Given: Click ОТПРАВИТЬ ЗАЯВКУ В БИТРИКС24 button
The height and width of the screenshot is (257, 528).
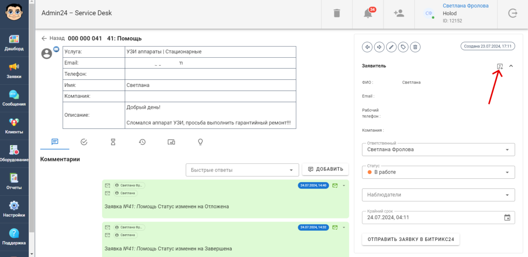Looking at the screenshot, I should point(411,239).
